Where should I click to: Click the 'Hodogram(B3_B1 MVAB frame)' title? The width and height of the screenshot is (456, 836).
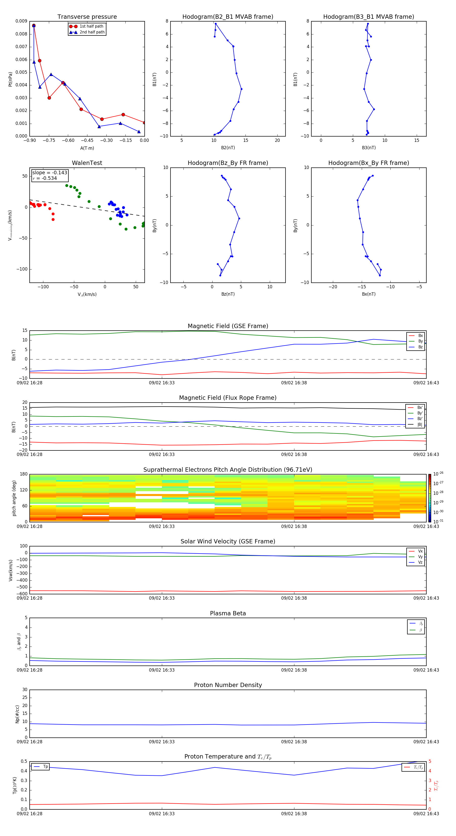369,17
